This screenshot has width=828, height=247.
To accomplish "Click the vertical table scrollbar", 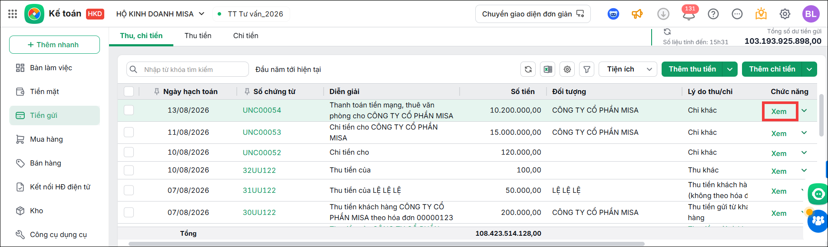I will pos(821,115).
